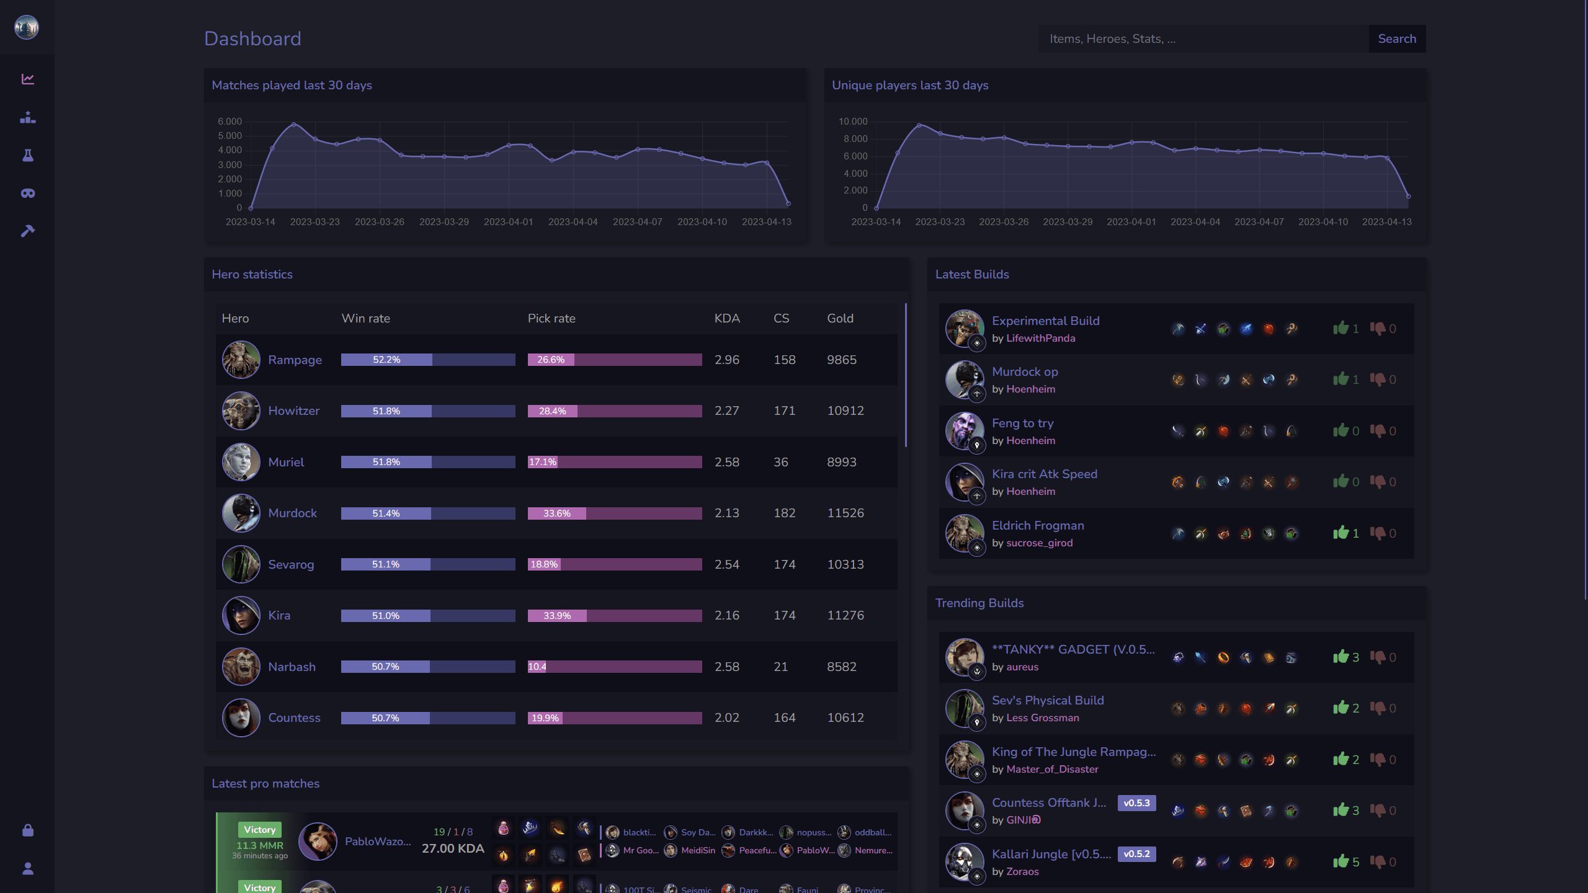Screen dimensions: 1588x893
Task: Click the lock icon in sidebar
Action: pos(27,830)
